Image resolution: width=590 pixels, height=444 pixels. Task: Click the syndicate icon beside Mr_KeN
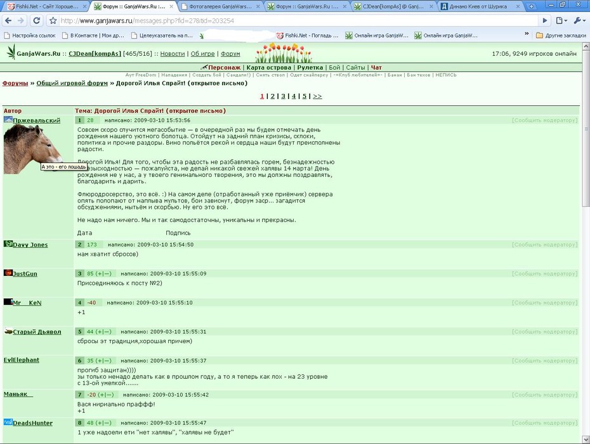(8, 302)
